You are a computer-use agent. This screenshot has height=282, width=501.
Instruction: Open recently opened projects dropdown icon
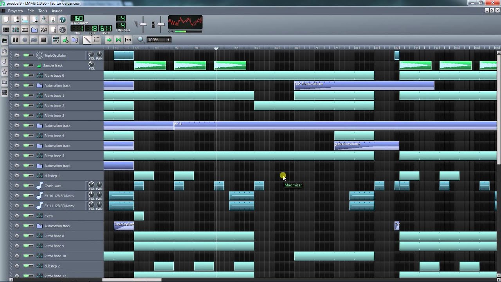pyautogui.click(x=34, y=20)
